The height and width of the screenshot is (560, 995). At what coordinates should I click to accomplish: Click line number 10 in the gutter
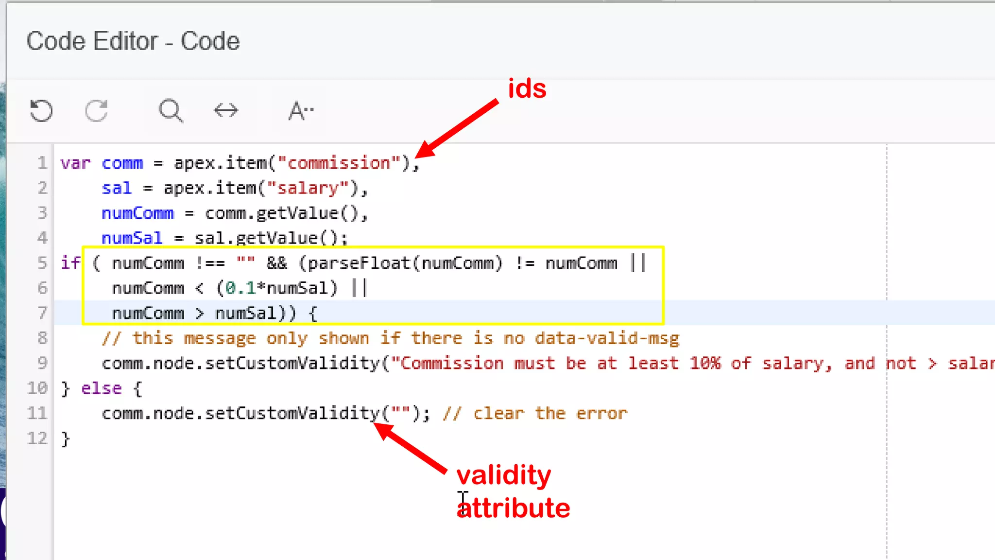point(38,388)
